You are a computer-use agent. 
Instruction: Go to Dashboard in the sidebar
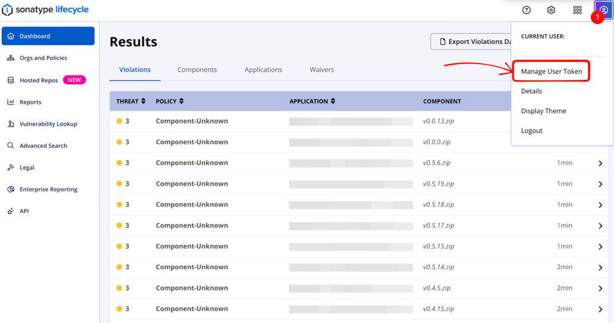click(48, 36)
